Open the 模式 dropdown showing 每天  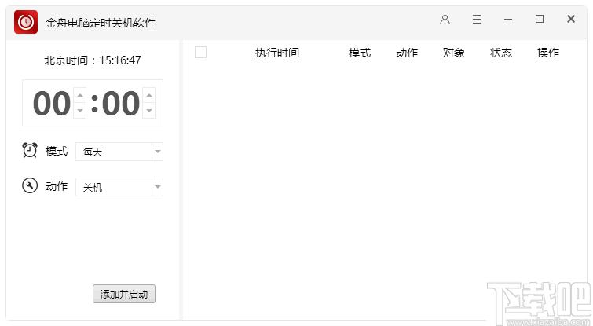pyautogui.click(x=119, y=152)
